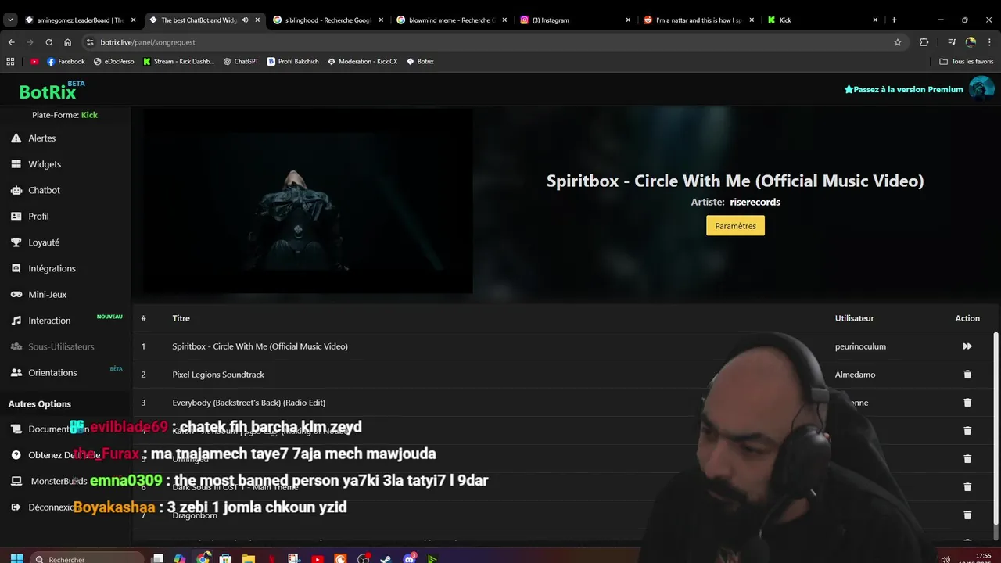The height and width of the screenshot is (563, 1001).
Task: Switch to blowmind meme Recherche tab
Action: coord(451,20)
